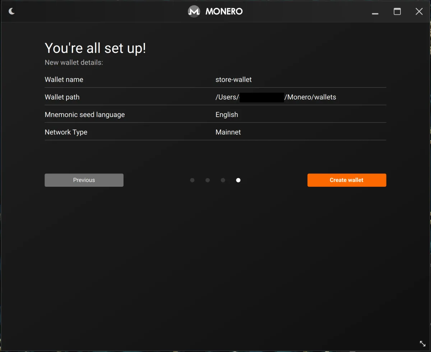Image resolution: width=431 pixels, height=352 pixels.
Task: Click the '/Monero/wallets' wallet path text
Action: [310, 97]
